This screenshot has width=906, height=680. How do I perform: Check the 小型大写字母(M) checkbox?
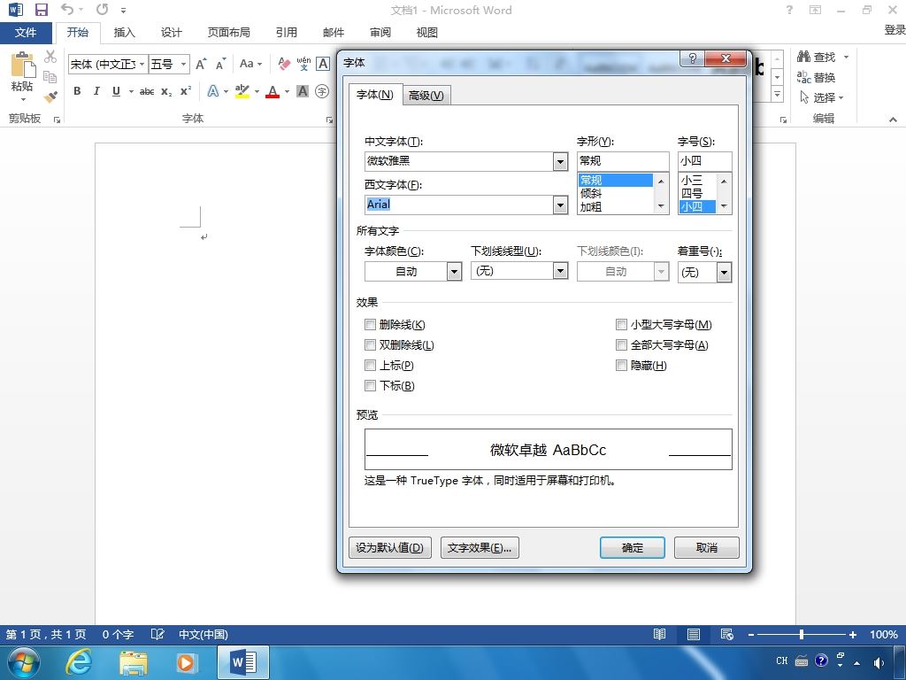pos(621,324)
